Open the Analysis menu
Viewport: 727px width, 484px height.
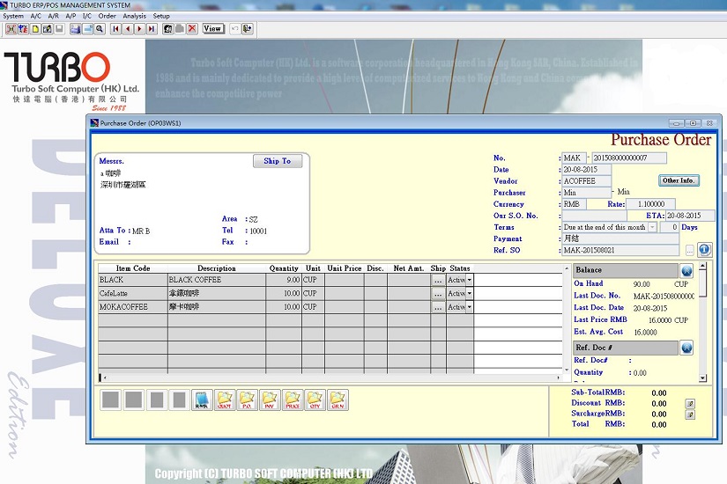135,16
